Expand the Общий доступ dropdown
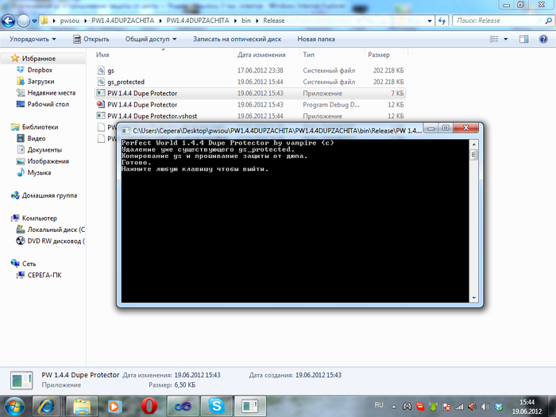Screen dimensions: 556x417 (151, 38)
